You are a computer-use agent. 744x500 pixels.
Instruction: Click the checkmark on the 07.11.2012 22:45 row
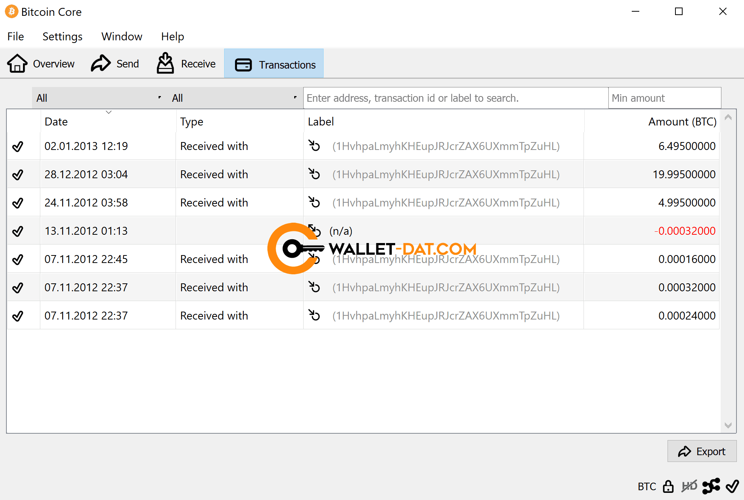[18, 259]
